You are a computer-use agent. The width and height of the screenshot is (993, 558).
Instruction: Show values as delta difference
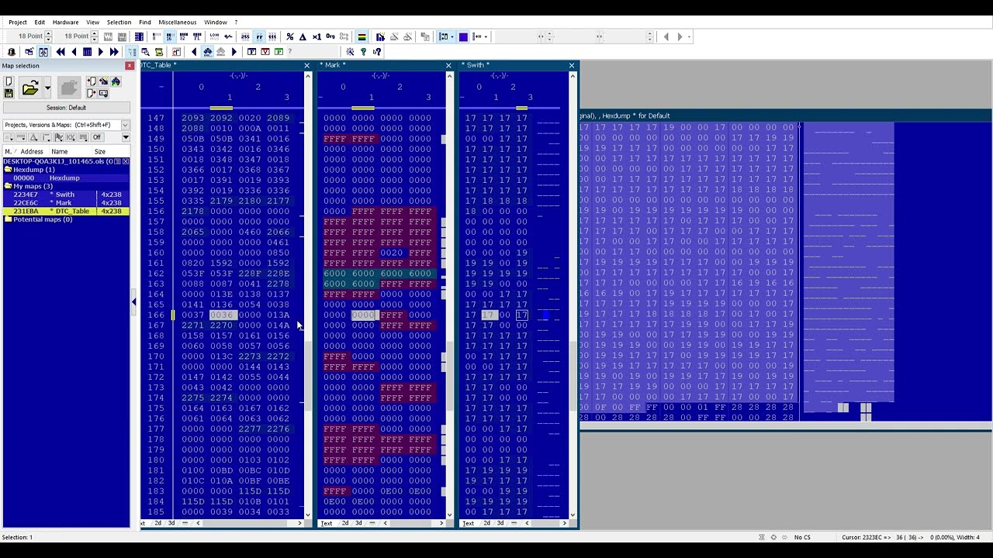pyautogui.click(x=303, y=36)
